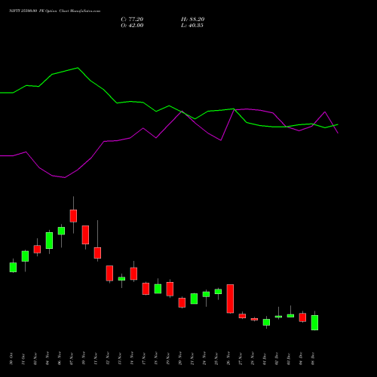Click the 31 Oct date label on axis
This screenshot has height=377, width=377.
pos(23,359)
